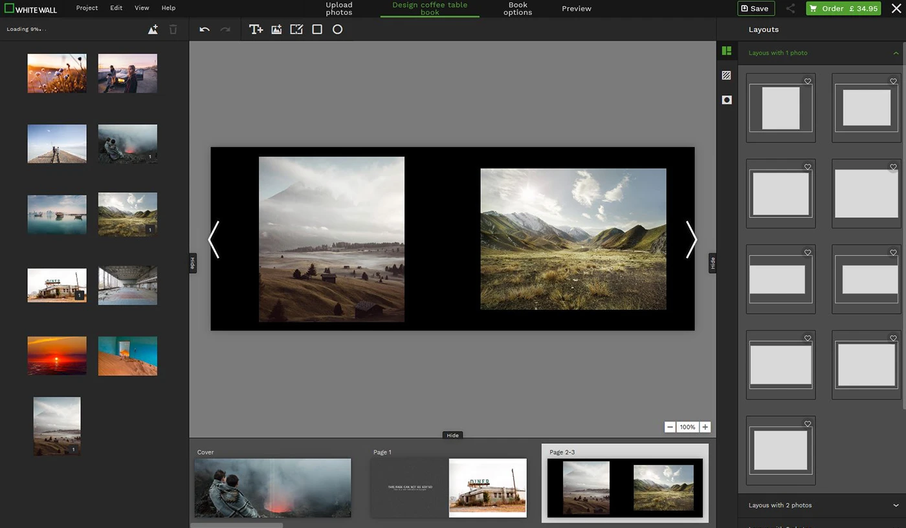
Task: Select the rectangle shape tool
Action: tap(317, 29)
